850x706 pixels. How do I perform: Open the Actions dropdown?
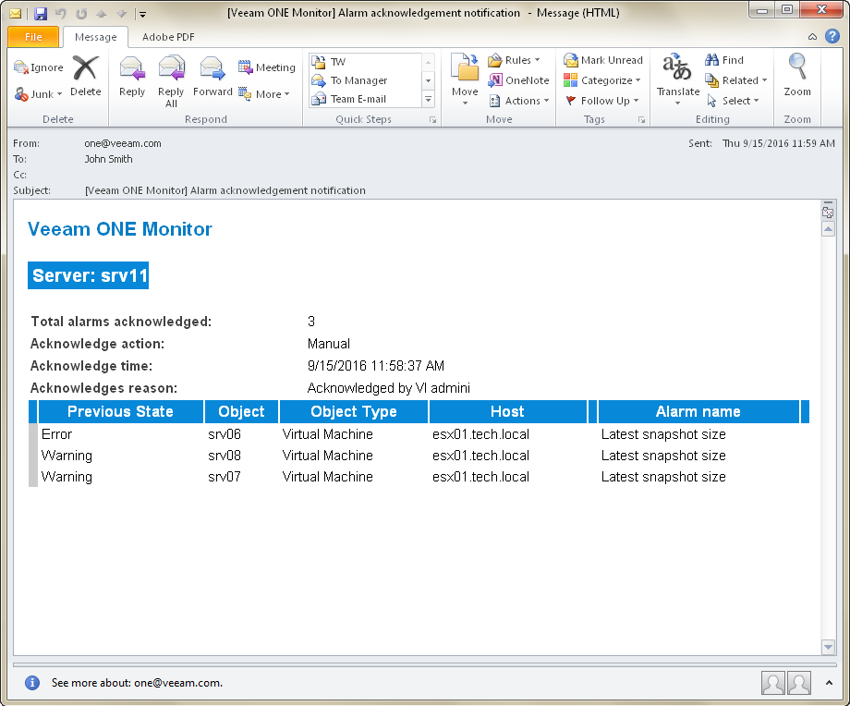click(519, 101)
